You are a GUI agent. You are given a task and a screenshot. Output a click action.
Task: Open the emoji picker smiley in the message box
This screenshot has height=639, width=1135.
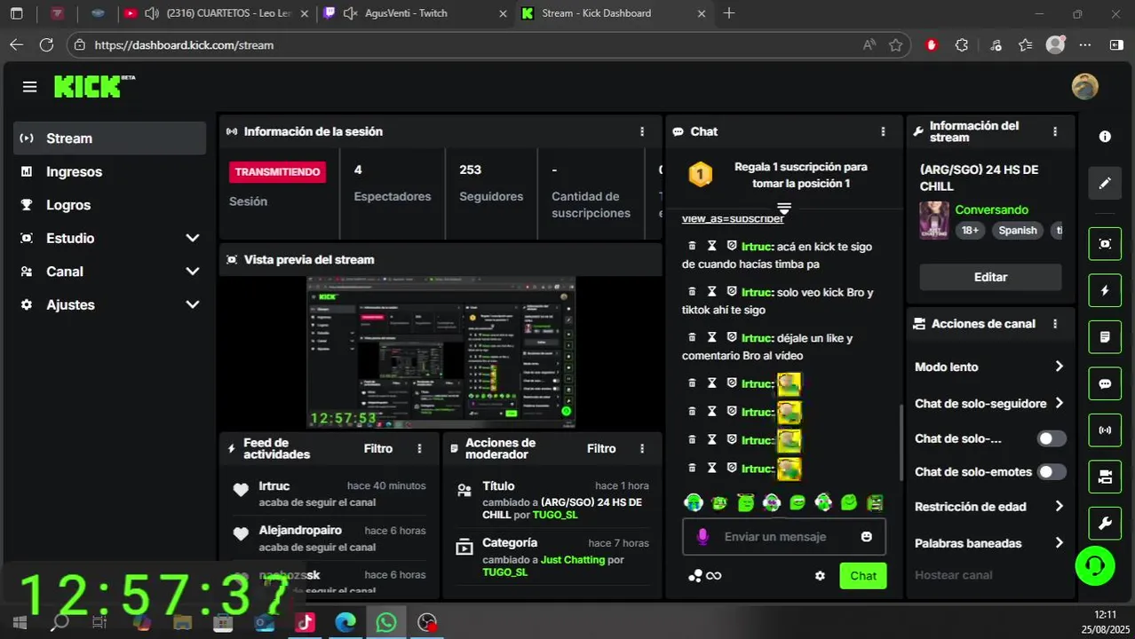tap(867, 537)
